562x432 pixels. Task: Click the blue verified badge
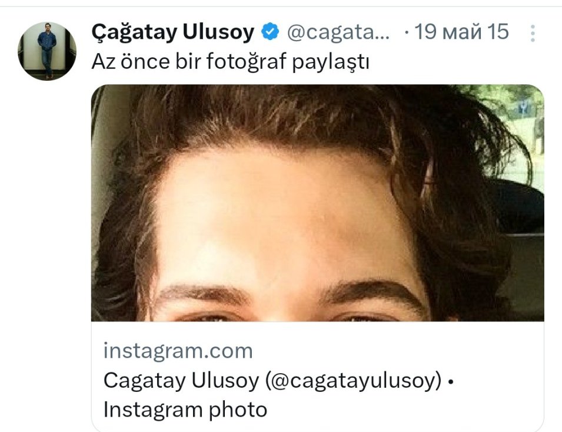click(270, 32)
